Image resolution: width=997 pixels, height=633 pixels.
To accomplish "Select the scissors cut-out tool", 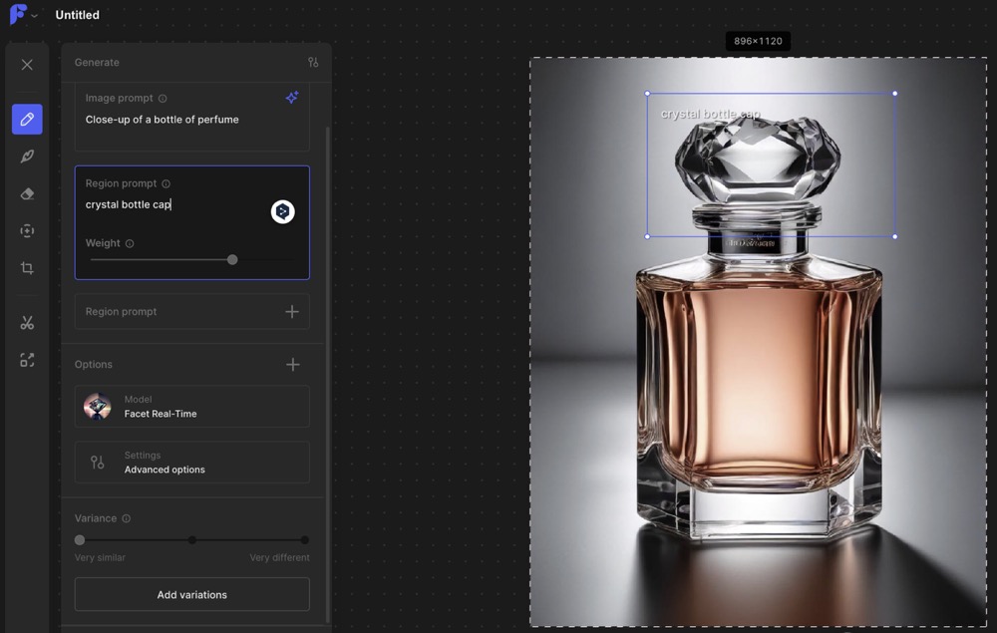I will [x=27, y=323].
